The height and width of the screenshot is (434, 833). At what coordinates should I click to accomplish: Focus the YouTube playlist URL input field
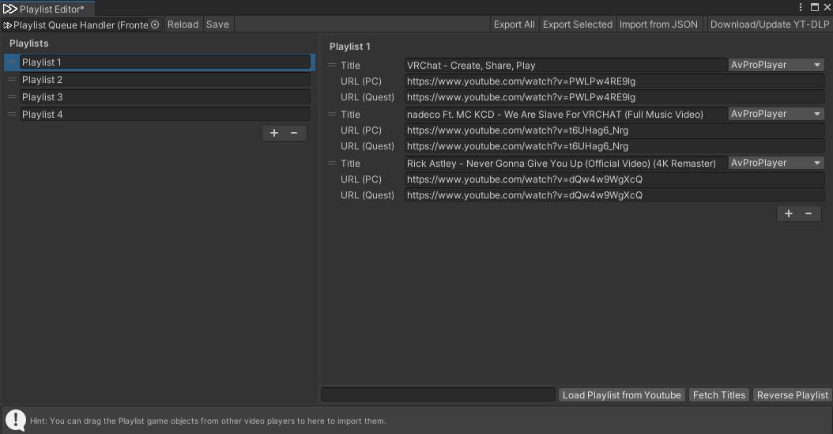438,395
